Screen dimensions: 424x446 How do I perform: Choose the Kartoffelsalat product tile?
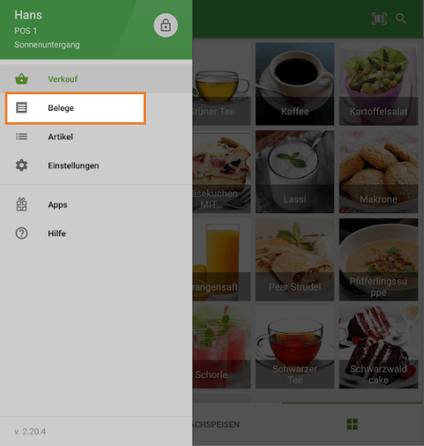click(378, 84)
